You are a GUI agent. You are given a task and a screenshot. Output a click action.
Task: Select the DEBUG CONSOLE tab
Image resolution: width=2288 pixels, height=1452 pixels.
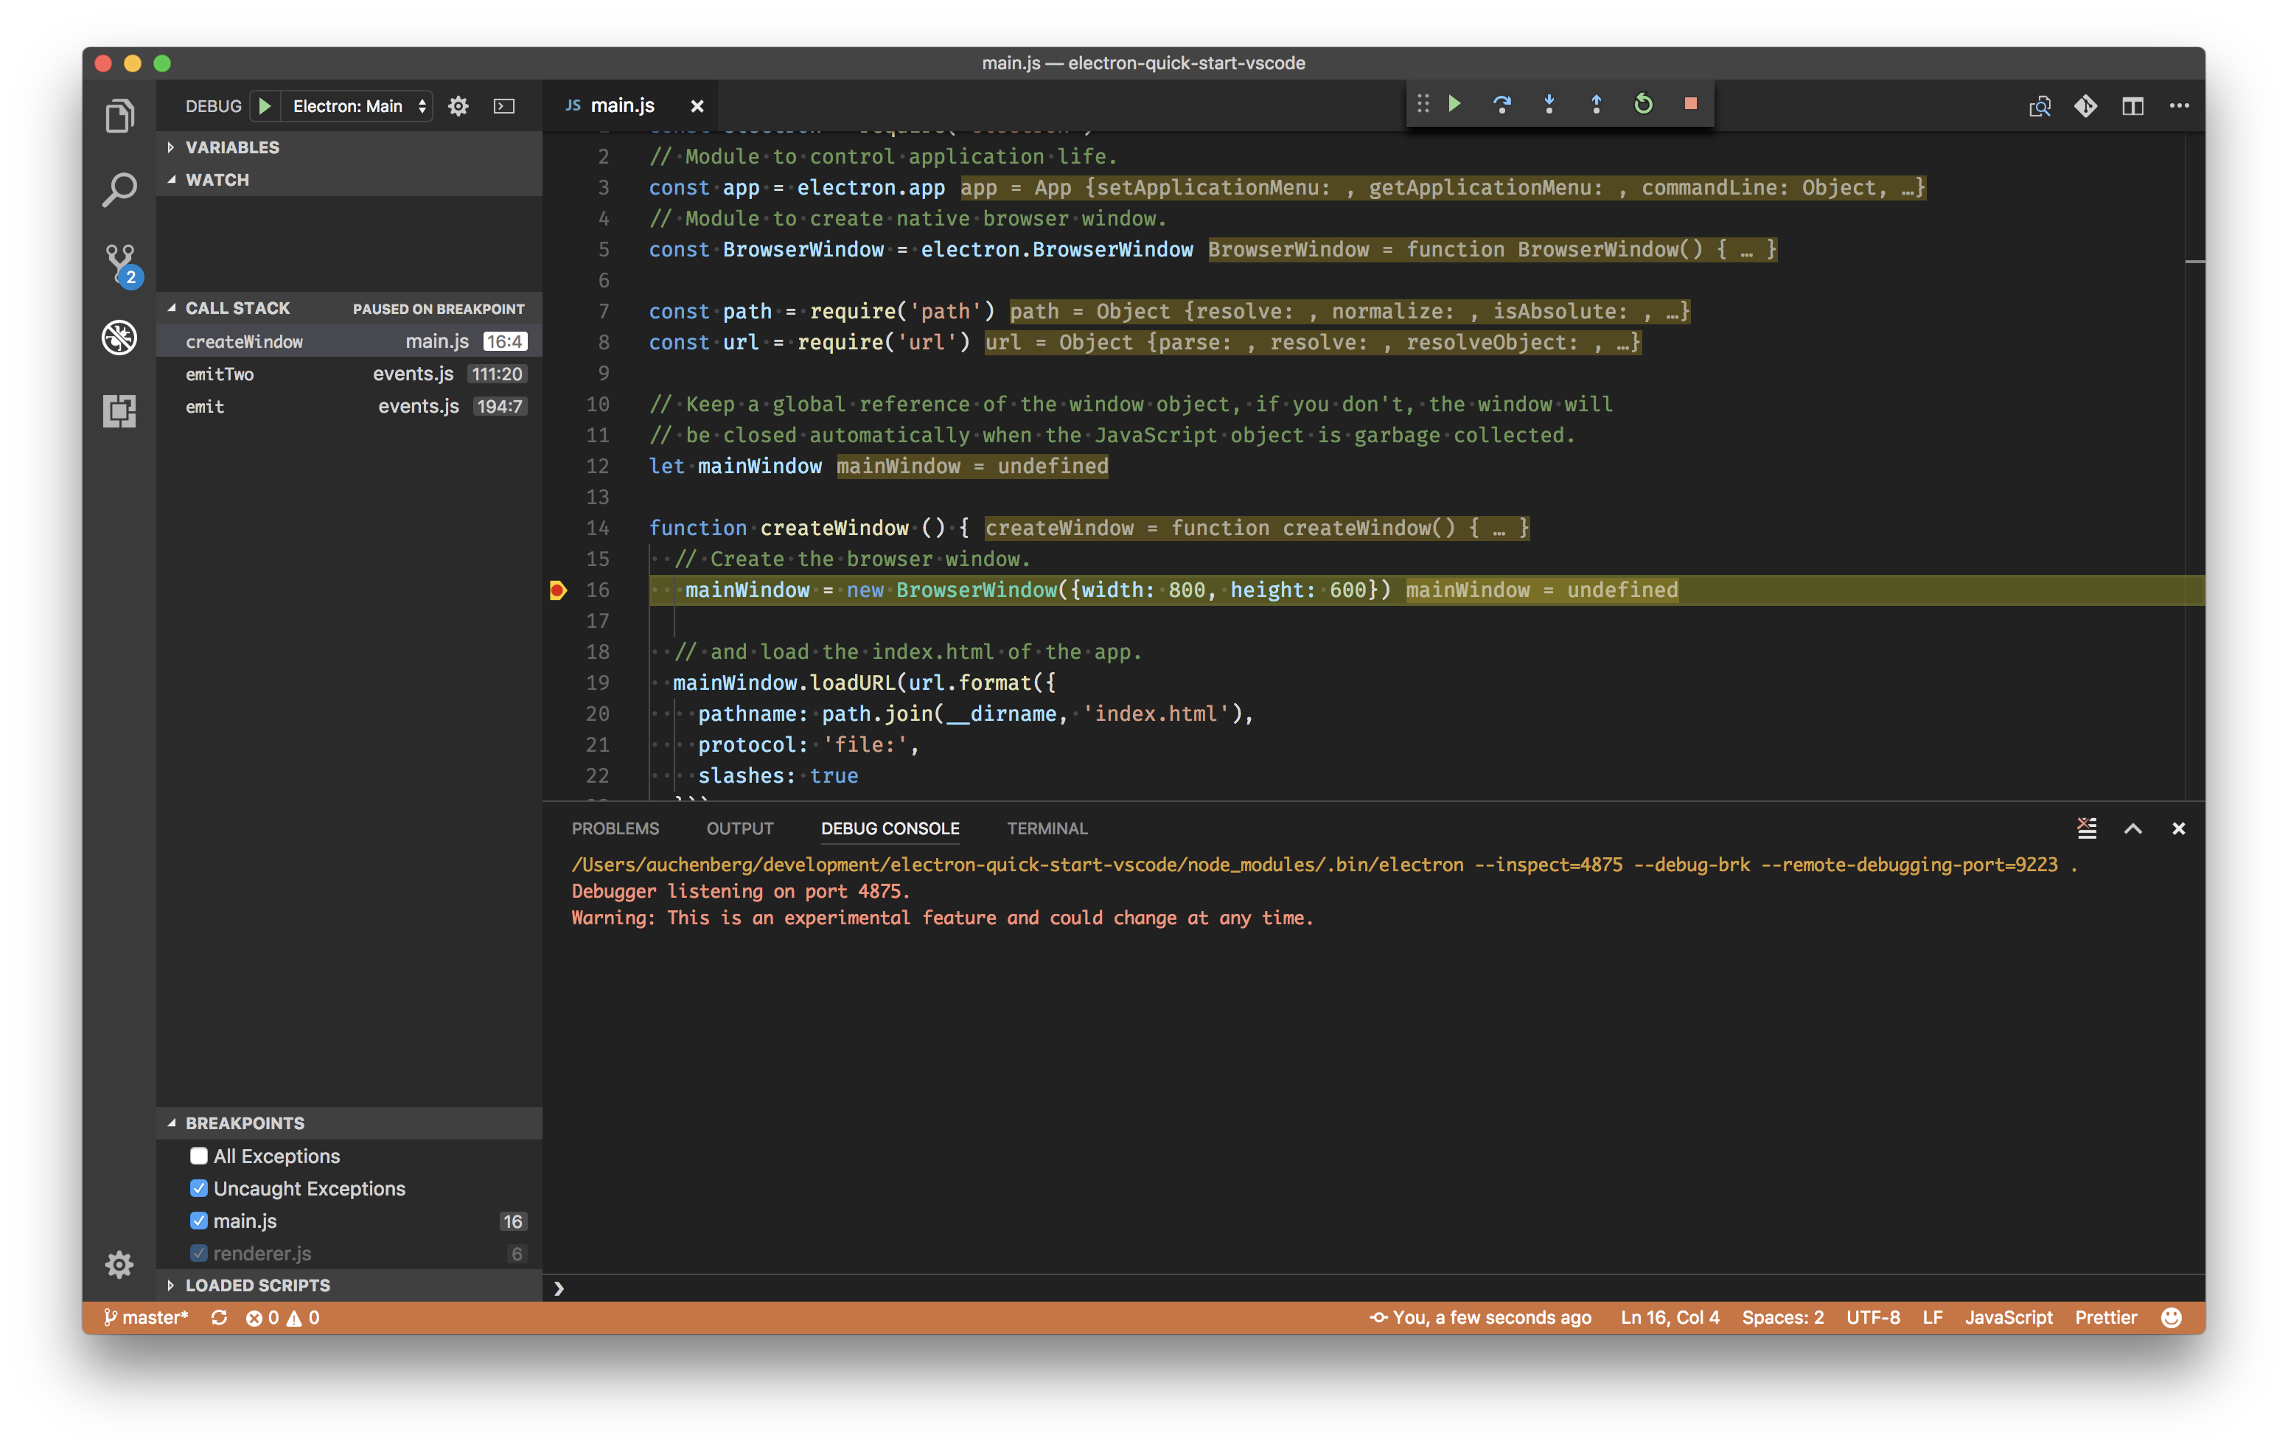coord(890,828)
